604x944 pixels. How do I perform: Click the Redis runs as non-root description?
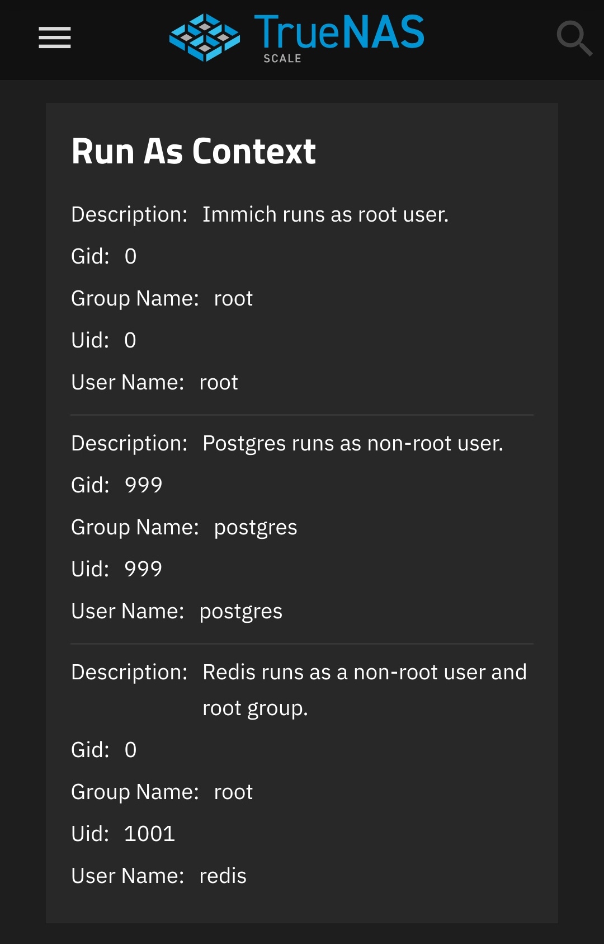click(365, 690)
